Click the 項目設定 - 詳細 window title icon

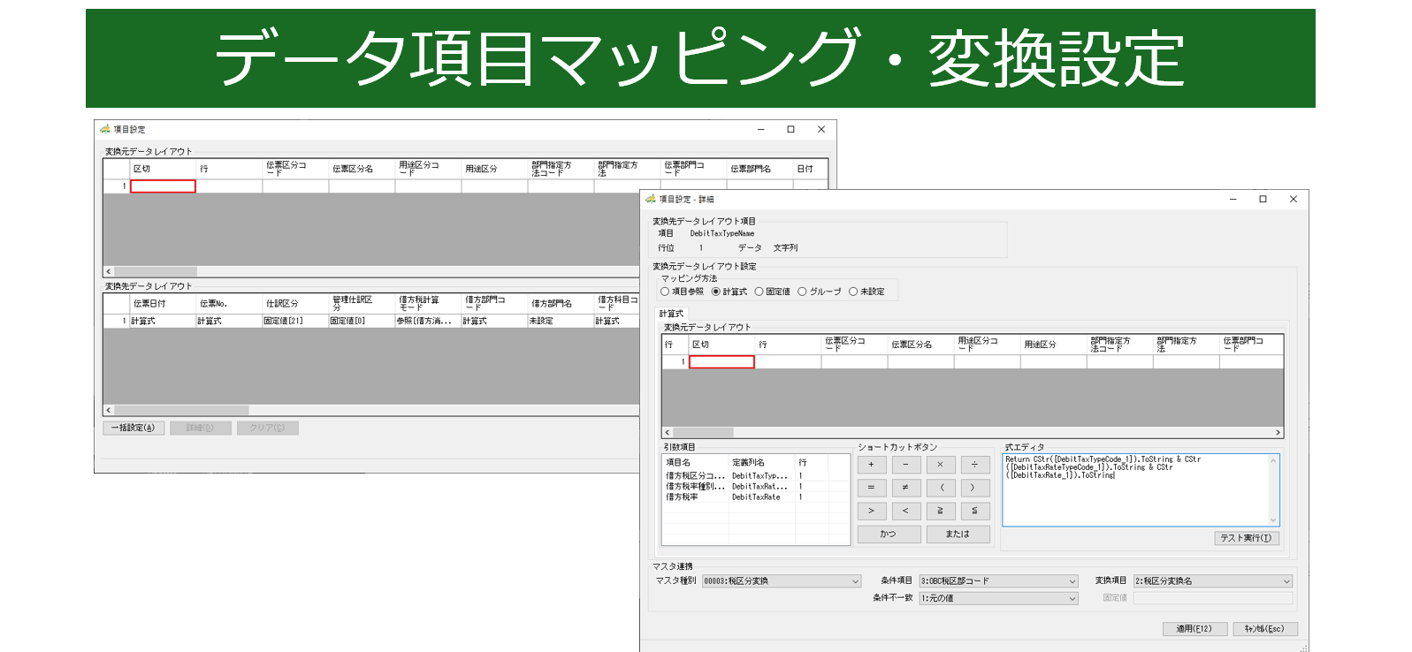[x=651, y=199]
